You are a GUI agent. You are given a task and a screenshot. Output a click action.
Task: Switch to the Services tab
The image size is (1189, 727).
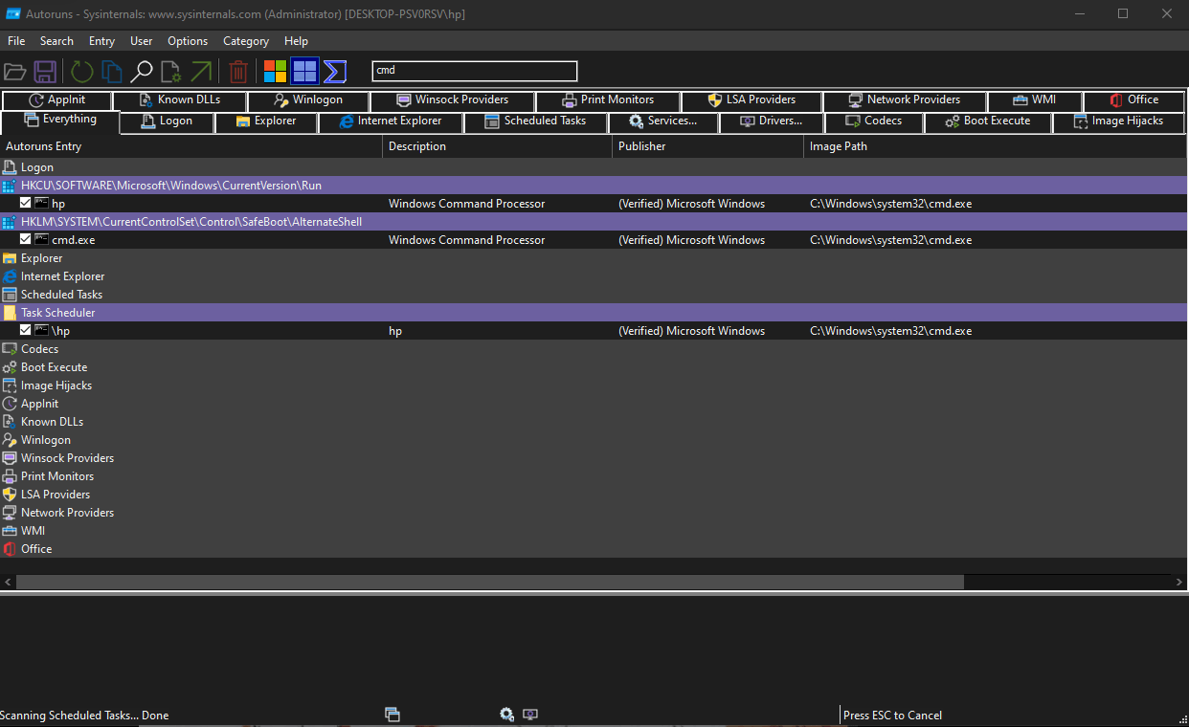662,121
